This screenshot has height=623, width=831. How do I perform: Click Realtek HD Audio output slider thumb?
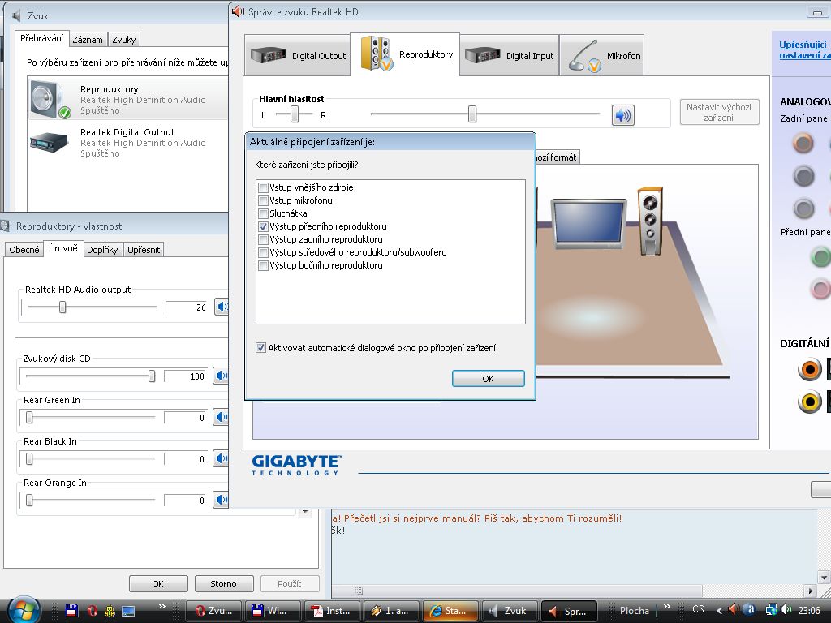pos(62,307)
